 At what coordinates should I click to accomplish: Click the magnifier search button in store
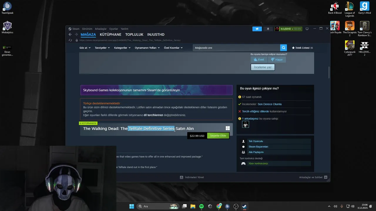283,47
